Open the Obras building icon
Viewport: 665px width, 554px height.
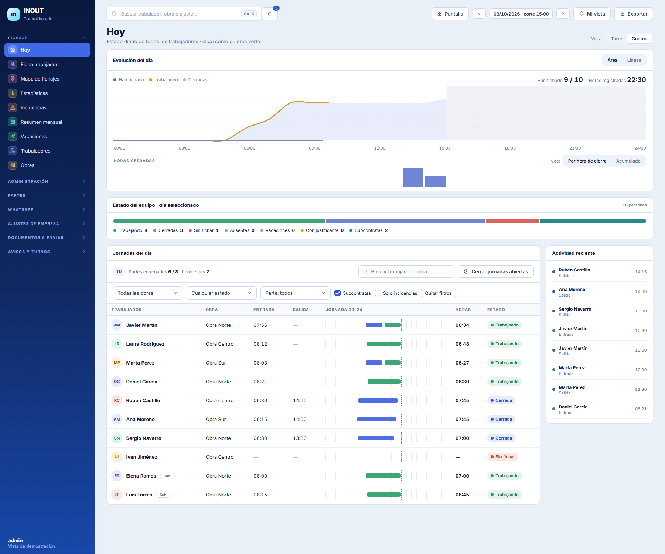(13, 165)
